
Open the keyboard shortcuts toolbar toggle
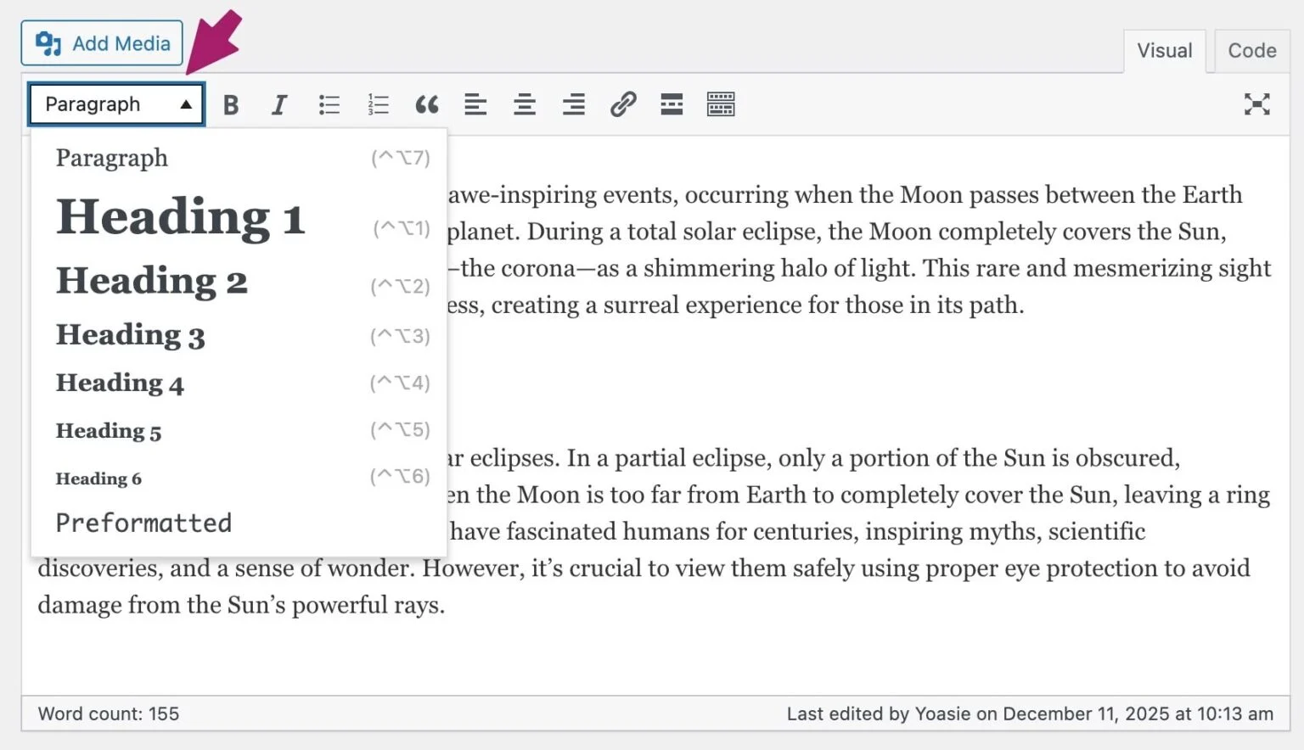(721, 104)
